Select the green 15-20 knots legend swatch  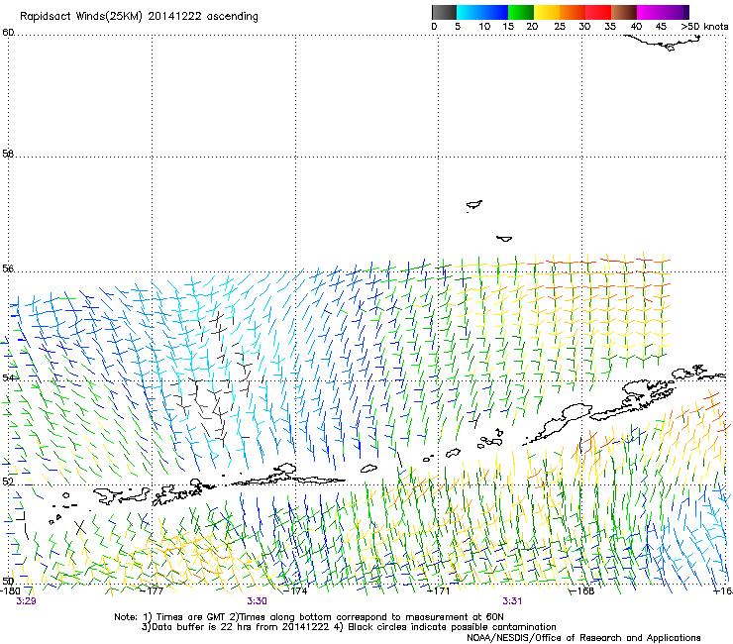pyautogui.click(x=521, y=12)
